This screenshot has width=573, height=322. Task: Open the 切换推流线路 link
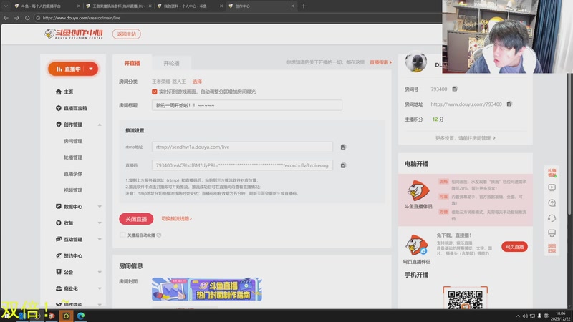[x=176, y=219]
